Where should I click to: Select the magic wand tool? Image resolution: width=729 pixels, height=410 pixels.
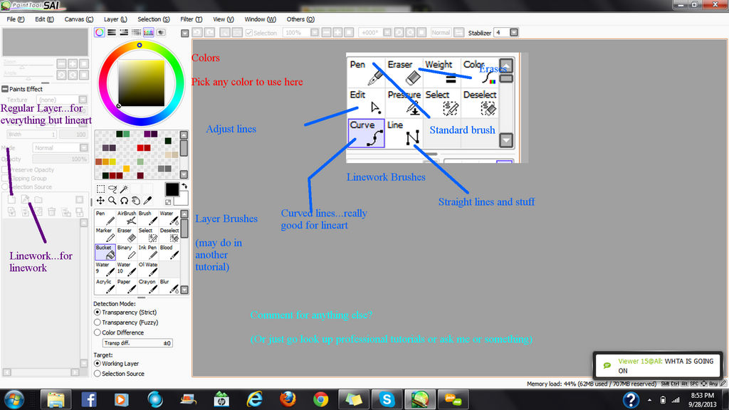click(x=124, y=189)
